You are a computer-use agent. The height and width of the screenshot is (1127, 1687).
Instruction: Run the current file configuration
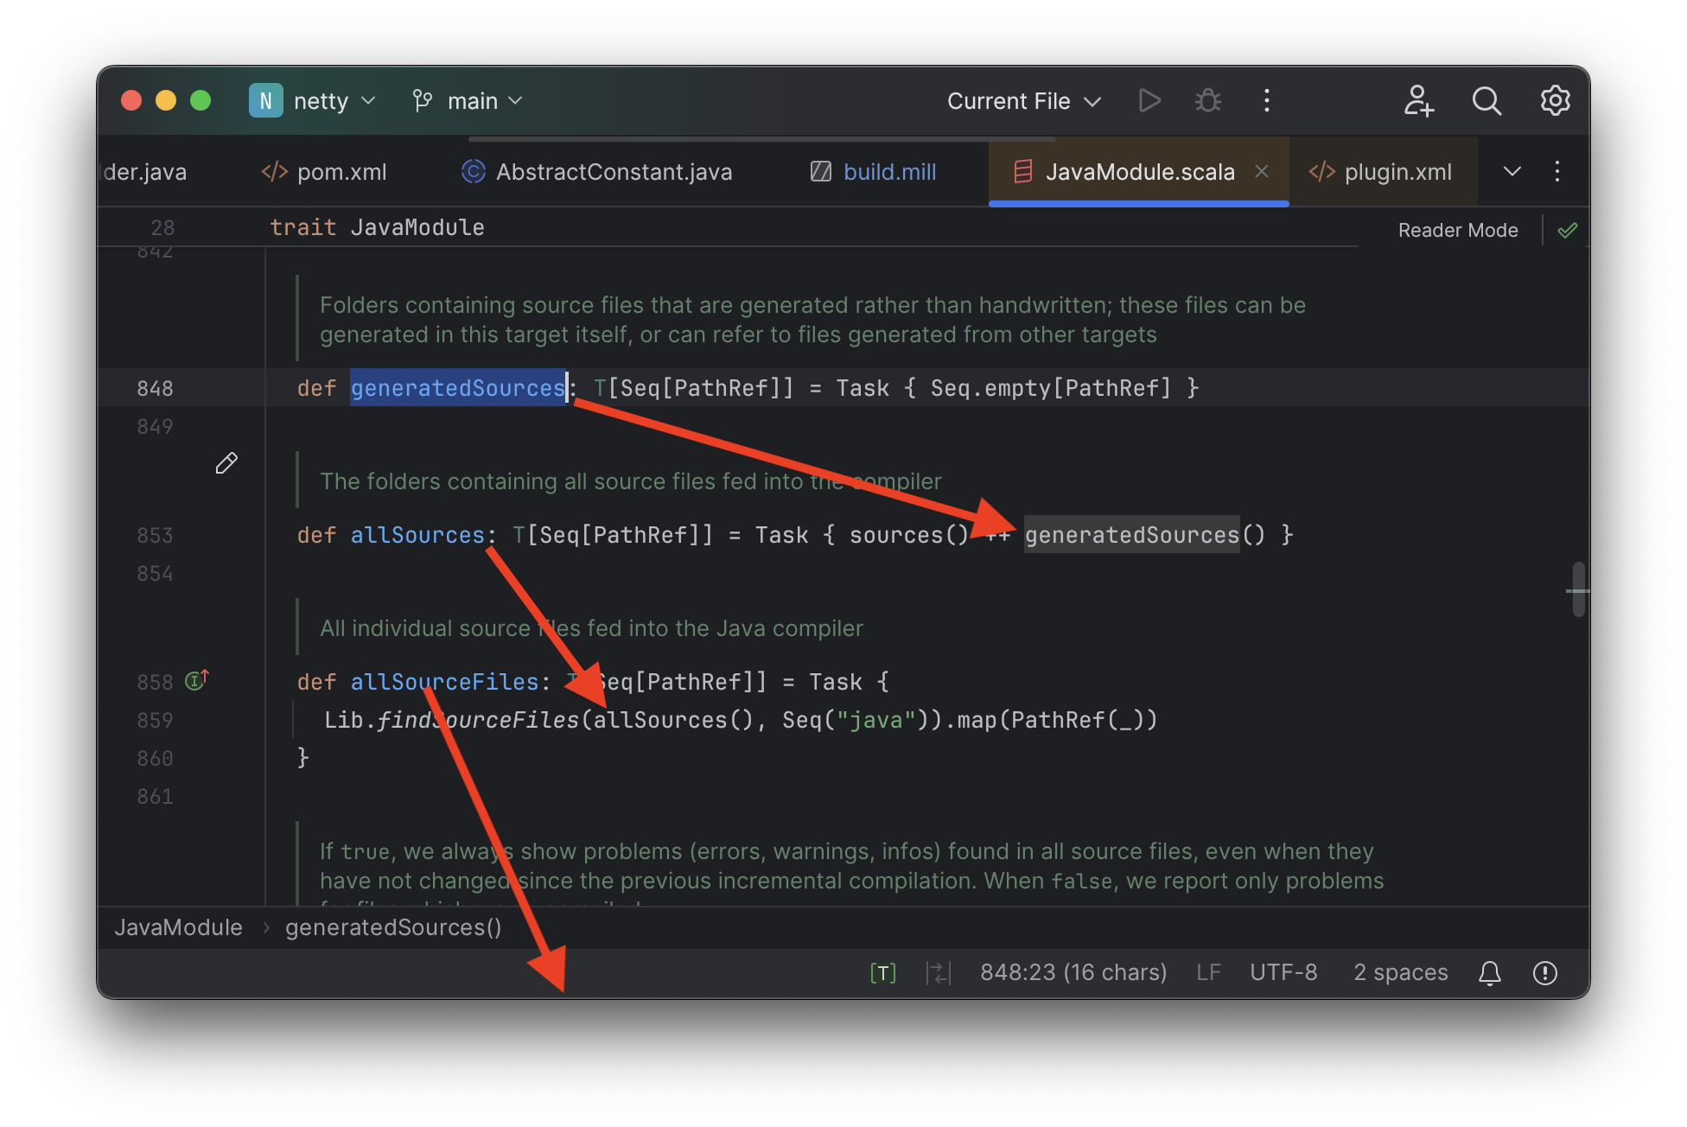(1149, 100)
